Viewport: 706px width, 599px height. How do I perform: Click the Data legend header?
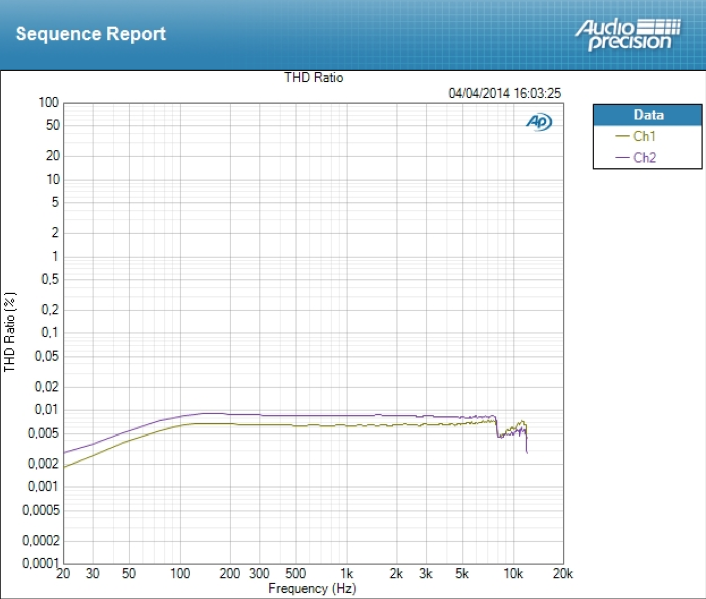click(648, 115)
